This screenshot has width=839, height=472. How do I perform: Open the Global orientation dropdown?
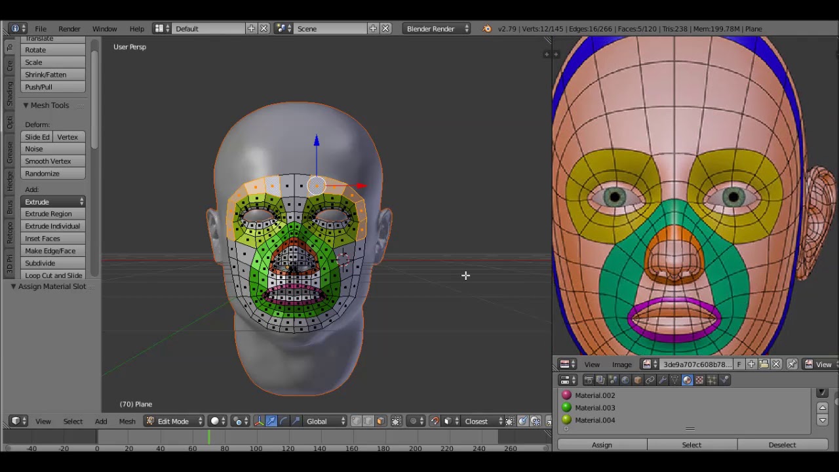[x=325, y=422]
